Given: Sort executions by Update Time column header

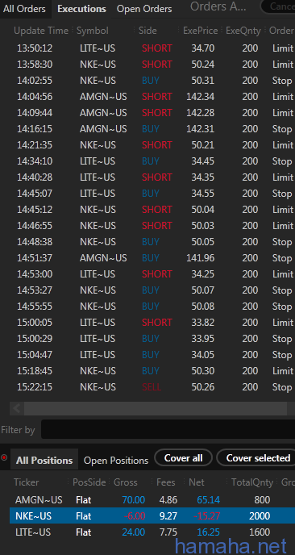Looking at the screenshot, I should click(x=41, y=31).
